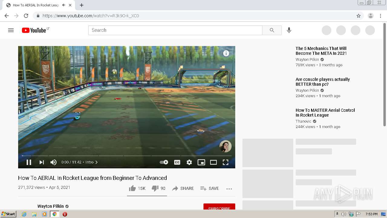Click the address bar URL
387x218 pixels.
[91, 16]
